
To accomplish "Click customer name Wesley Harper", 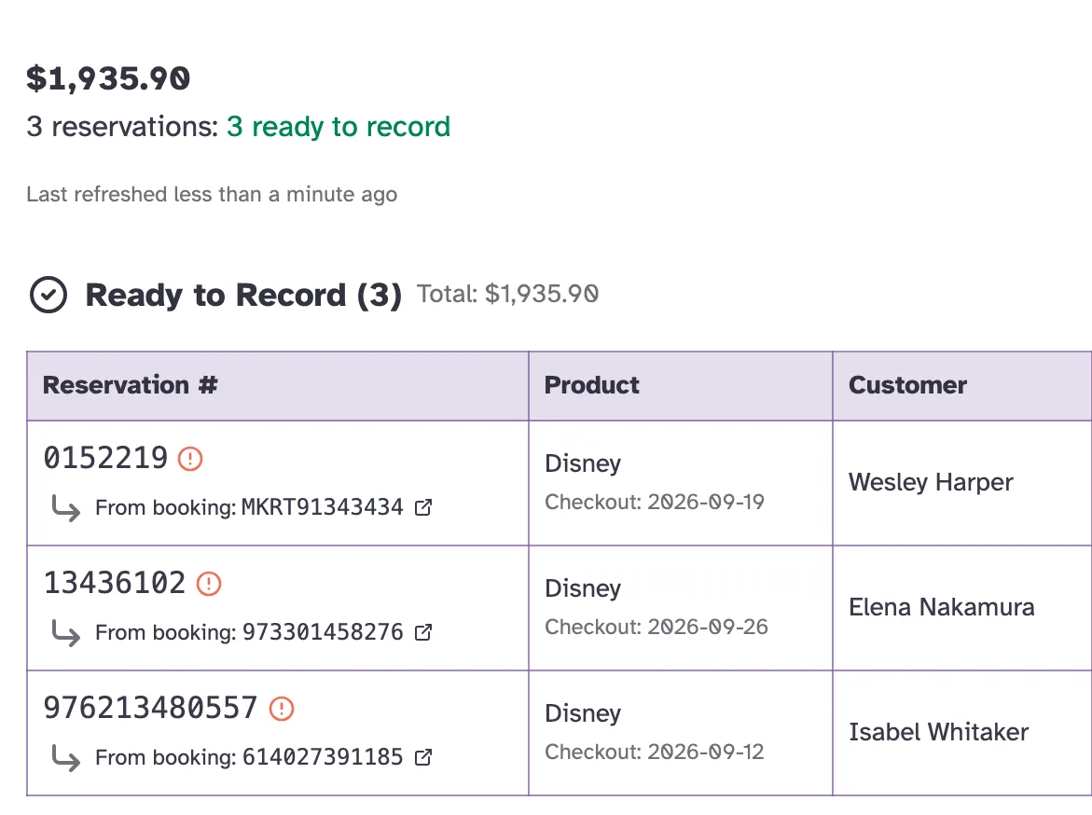I will (931, 482).
